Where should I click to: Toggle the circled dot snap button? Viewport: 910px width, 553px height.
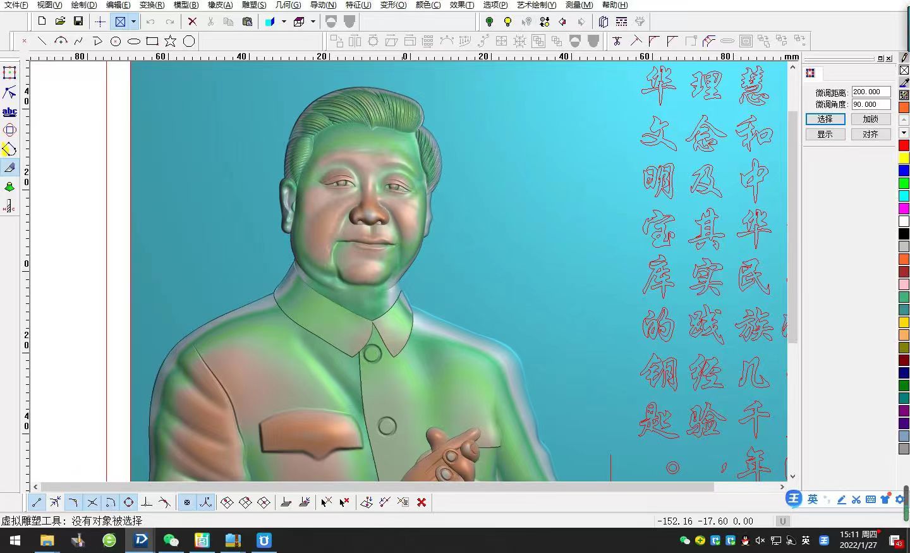tap(187, 502)
